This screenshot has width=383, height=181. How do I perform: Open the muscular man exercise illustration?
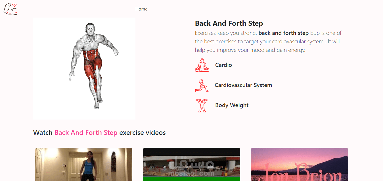pos(84,69)
